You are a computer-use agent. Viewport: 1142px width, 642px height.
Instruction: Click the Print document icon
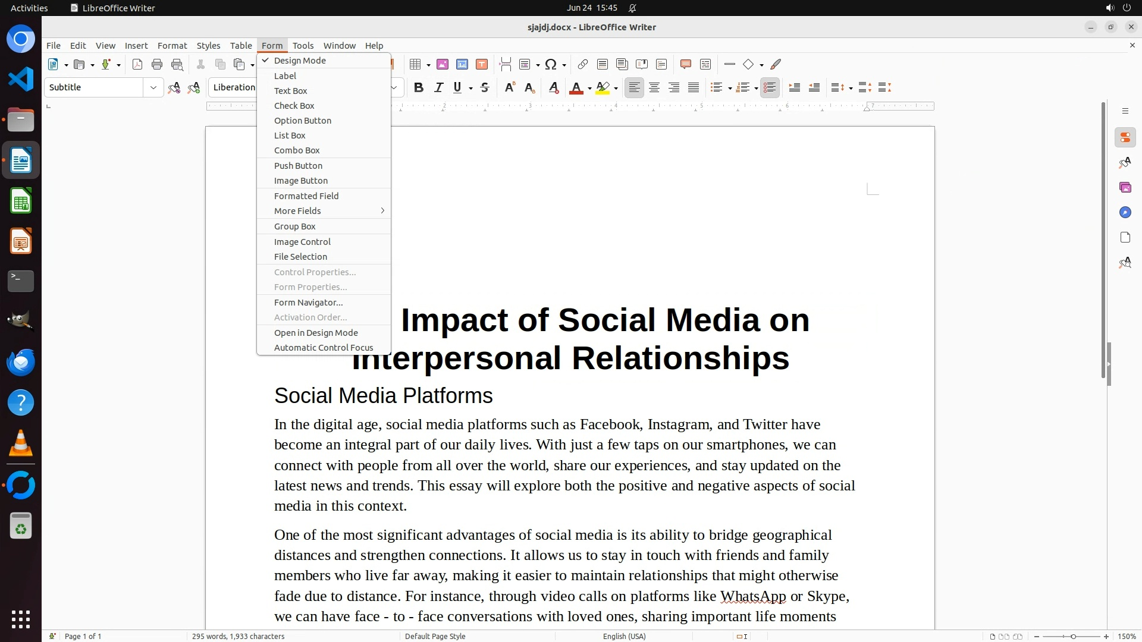click(157, 64)
